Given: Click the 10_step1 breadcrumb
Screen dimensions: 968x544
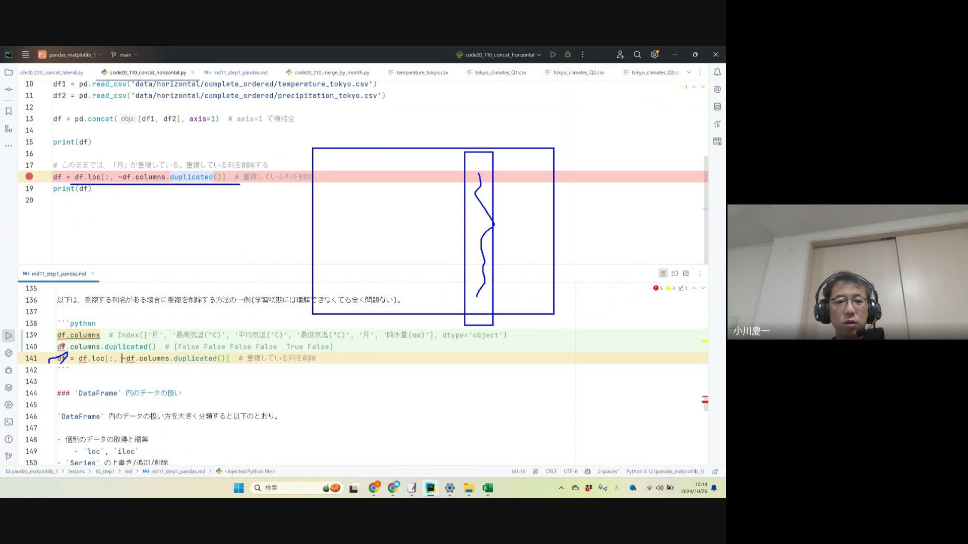Looking at the screenshot, I should pos(105,471).
